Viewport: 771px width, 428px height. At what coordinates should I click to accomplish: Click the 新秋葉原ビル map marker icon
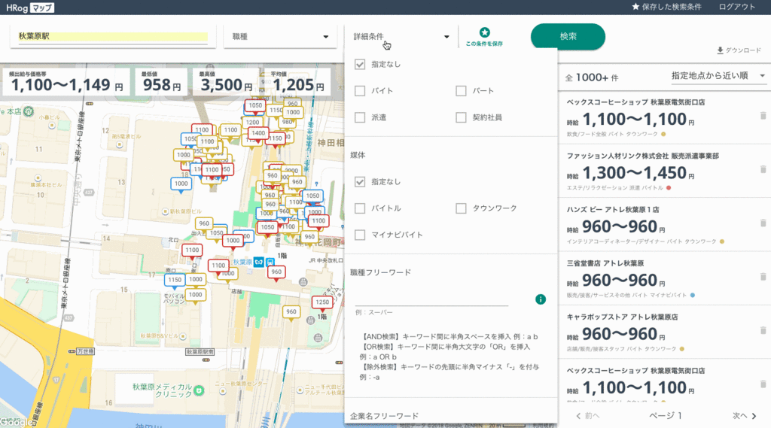click(166, 212)
